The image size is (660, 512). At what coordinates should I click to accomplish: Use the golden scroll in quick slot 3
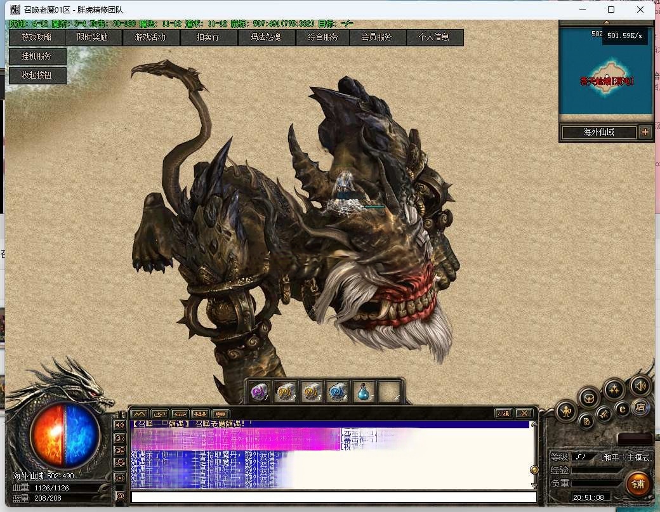[312, 391]
